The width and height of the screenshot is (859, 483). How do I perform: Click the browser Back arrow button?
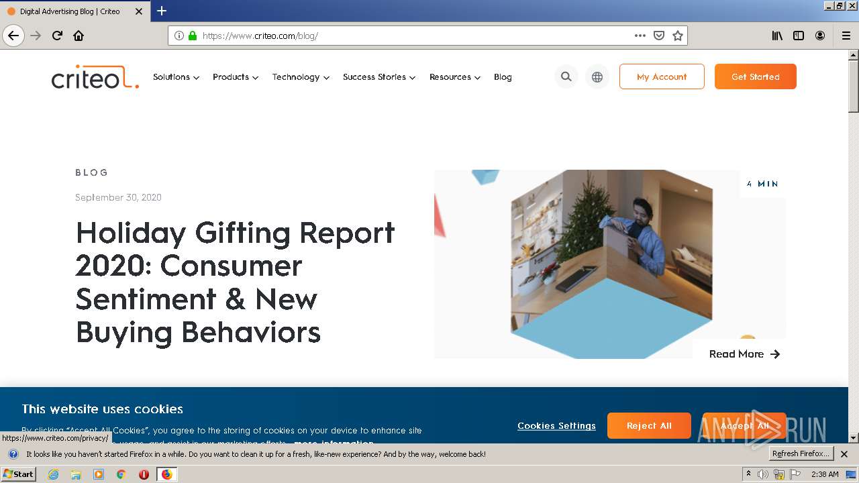tap(13, 36)
